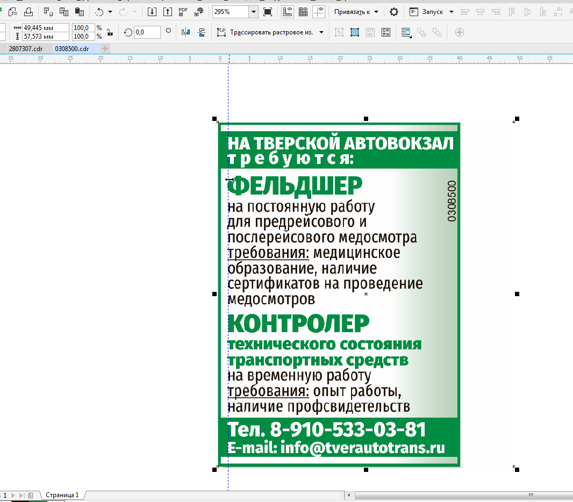The height and width of the screenshot is (502, 573).
Task: Click the publish to web globe icon
Action: coord(199,12)
